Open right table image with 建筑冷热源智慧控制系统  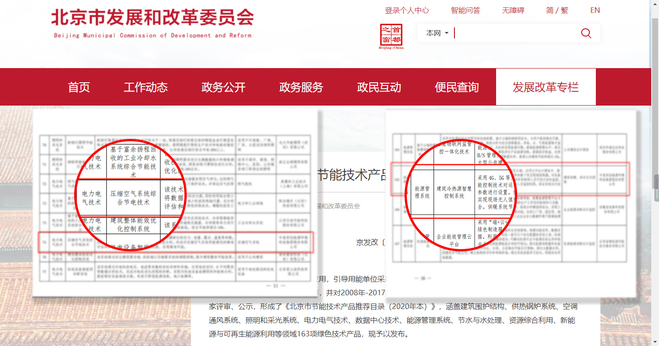click(511, 203)
